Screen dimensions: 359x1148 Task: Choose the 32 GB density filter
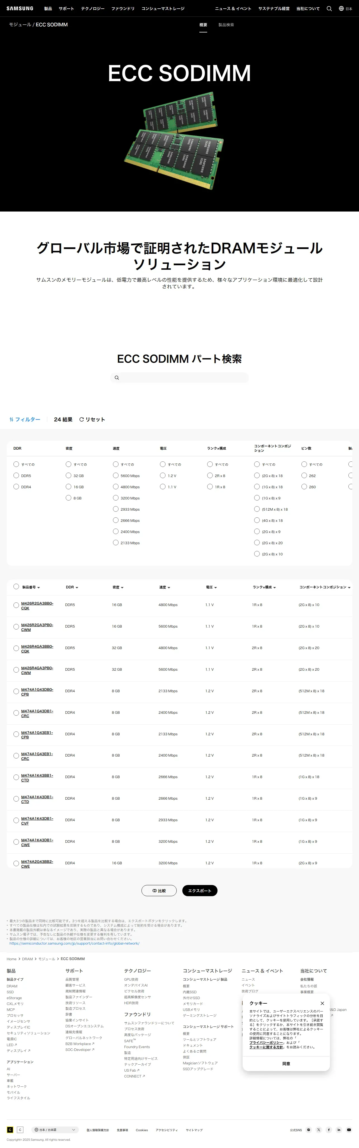[68, 475]
